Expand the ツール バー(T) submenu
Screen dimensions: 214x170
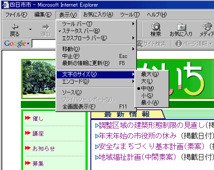click(96, 24)
